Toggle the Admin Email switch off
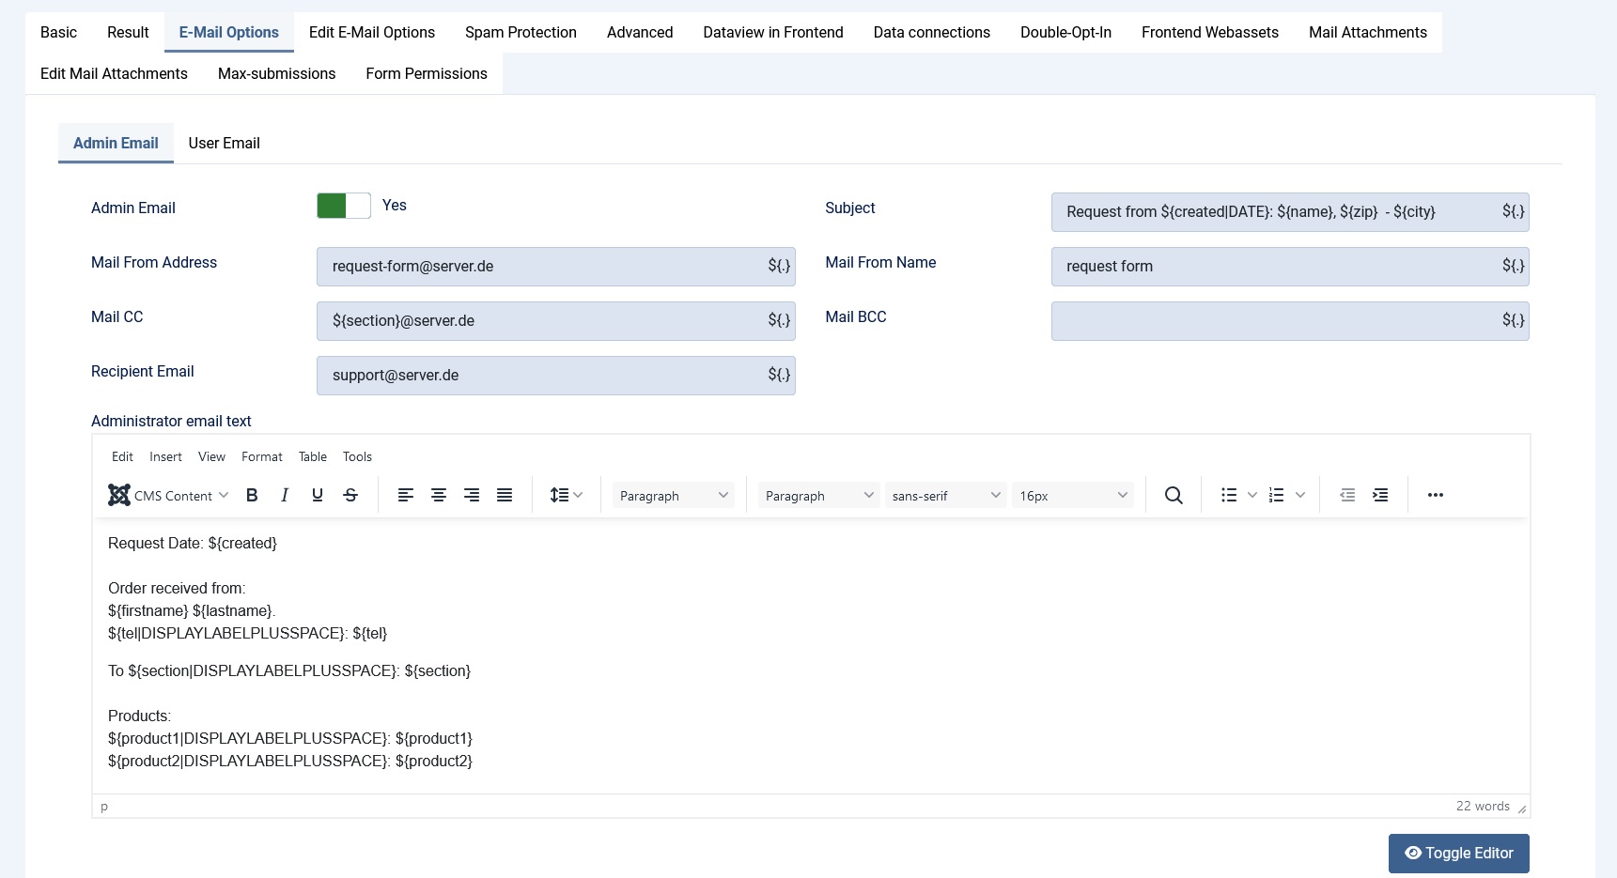Viewport: 1617px width, 878px height. point(344,206)
